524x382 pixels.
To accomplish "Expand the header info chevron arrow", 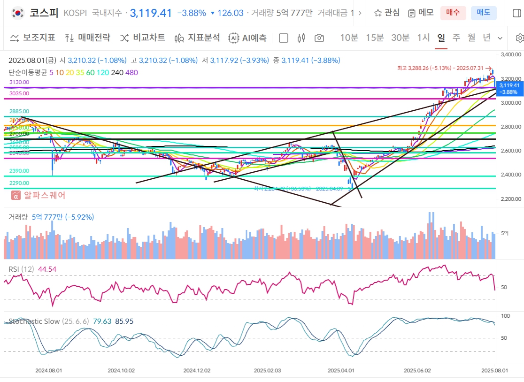I will [x=360, y=13].
